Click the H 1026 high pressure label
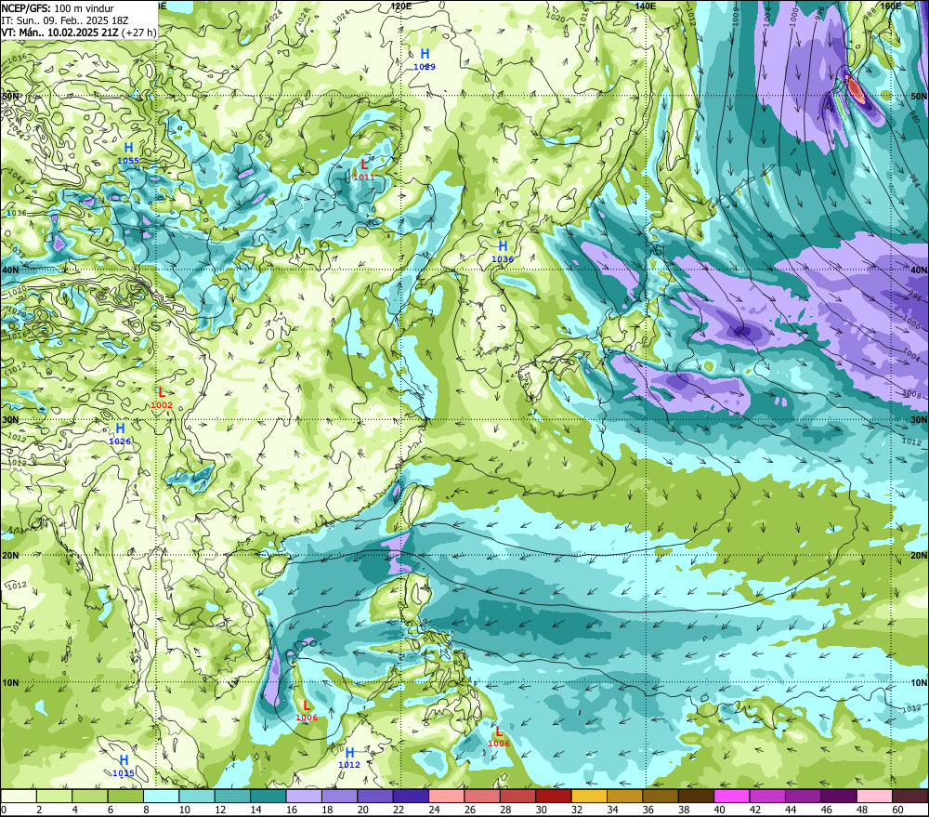This screenshot has width=929, height=817. (x=120, y=434)
